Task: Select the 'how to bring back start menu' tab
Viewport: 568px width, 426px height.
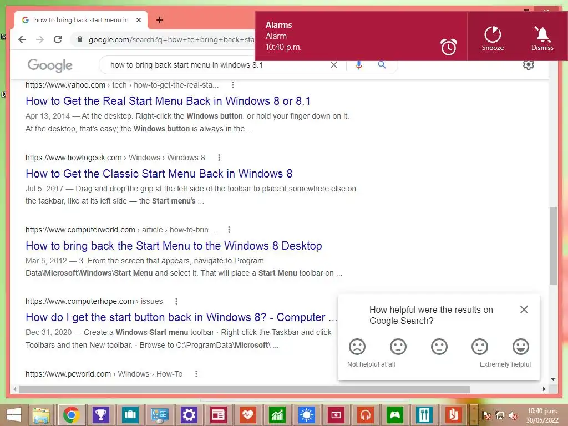Action: tap(82, 20)
